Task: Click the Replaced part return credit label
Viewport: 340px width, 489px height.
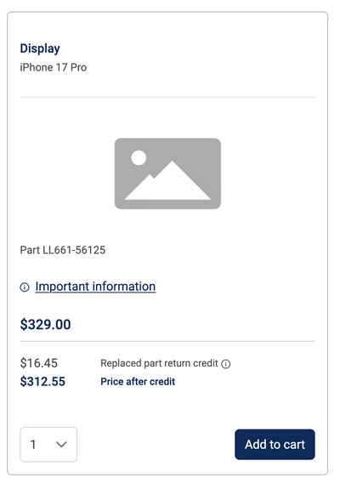Action: 159,363
